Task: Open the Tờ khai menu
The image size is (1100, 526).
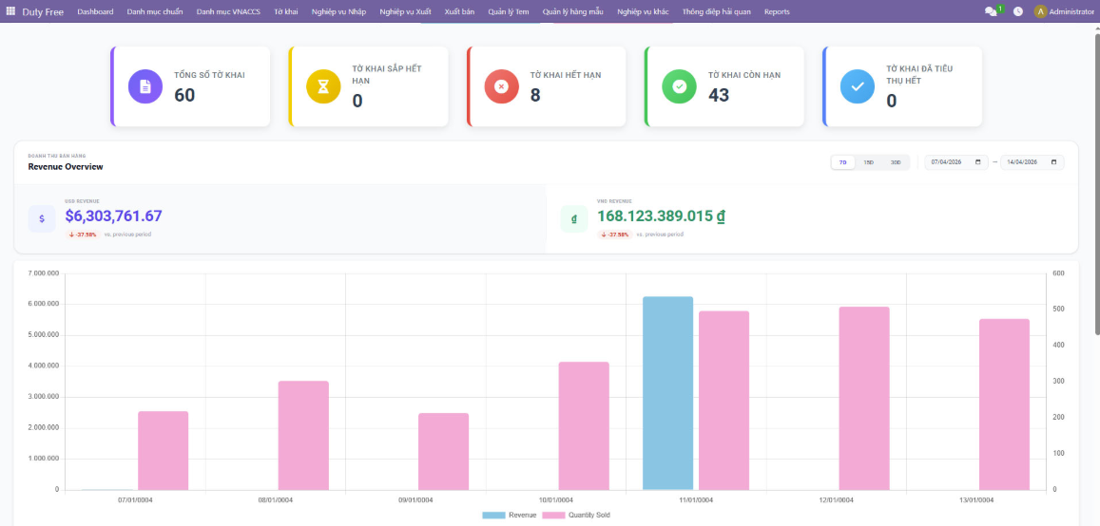Action: tap(285, 11)
